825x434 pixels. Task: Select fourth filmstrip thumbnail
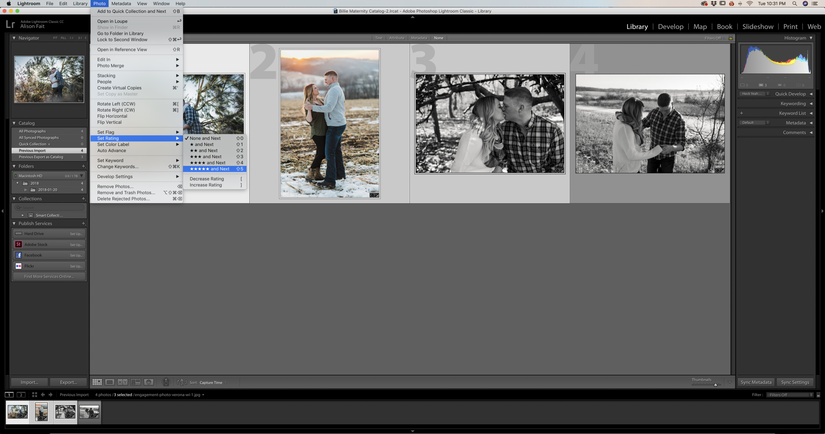(x=89, y=412)
